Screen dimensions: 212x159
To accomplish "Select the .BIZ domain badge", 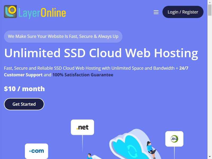I will [x=174, y=139].
